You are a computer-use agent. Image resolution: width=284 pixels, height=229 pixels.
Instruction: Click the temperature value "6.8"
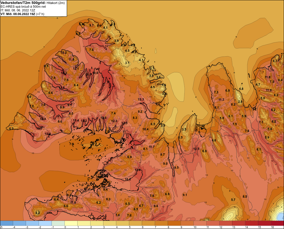78,34
